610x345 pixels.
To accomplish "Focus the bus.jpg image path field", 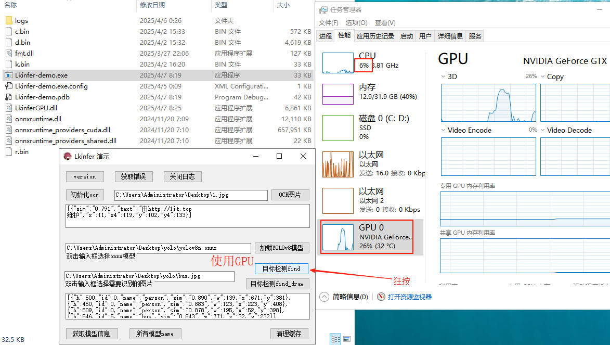I will point(149,276).
